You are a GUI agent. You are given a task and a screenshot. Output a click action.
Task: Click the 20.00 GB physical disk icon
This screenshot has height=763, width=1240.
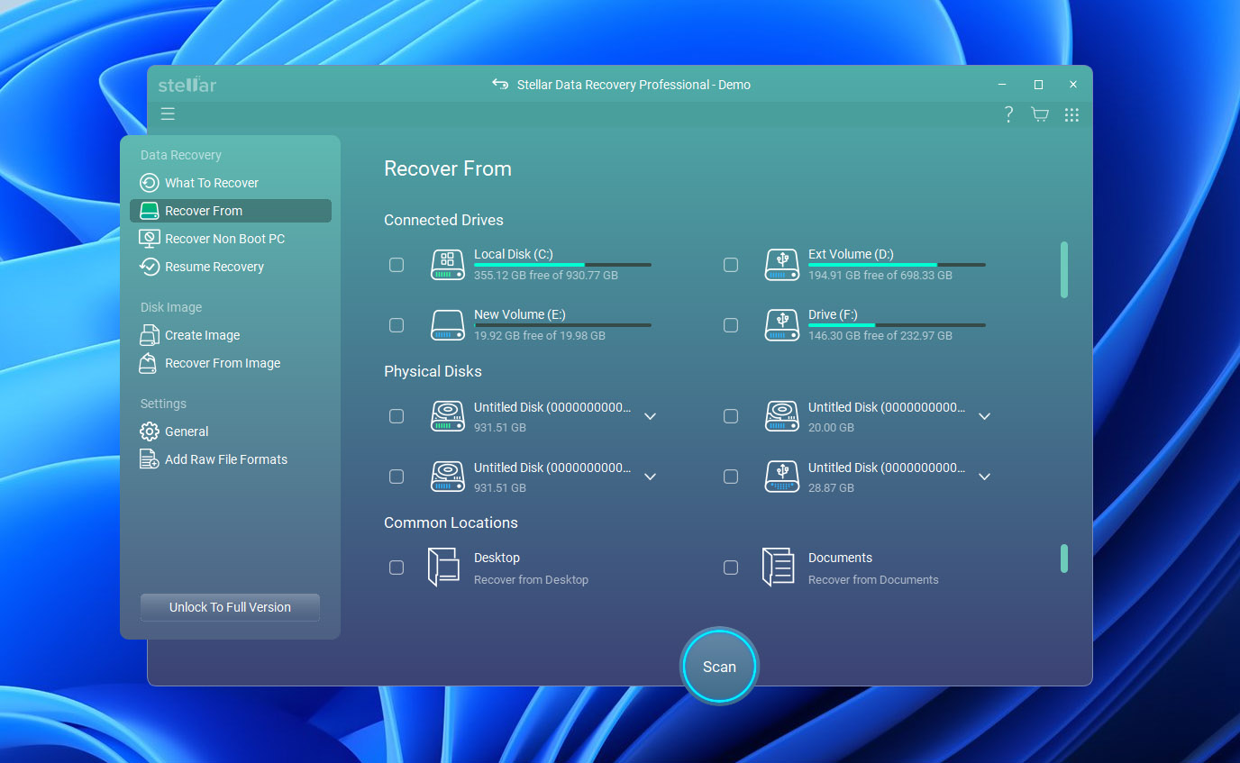pos(782,416)
